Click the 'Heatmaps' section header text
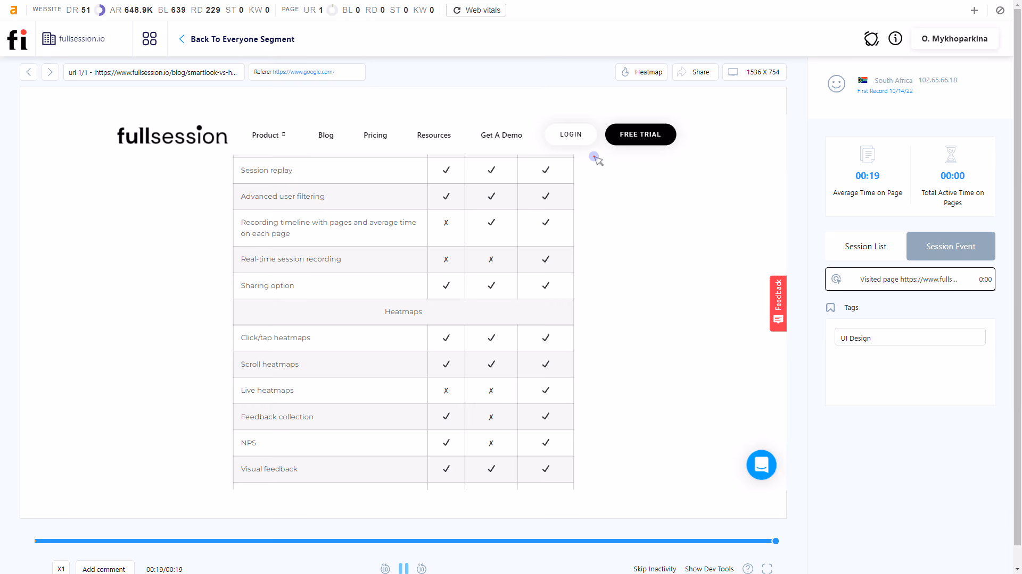The image size is (1022, 574). (403, 311)
